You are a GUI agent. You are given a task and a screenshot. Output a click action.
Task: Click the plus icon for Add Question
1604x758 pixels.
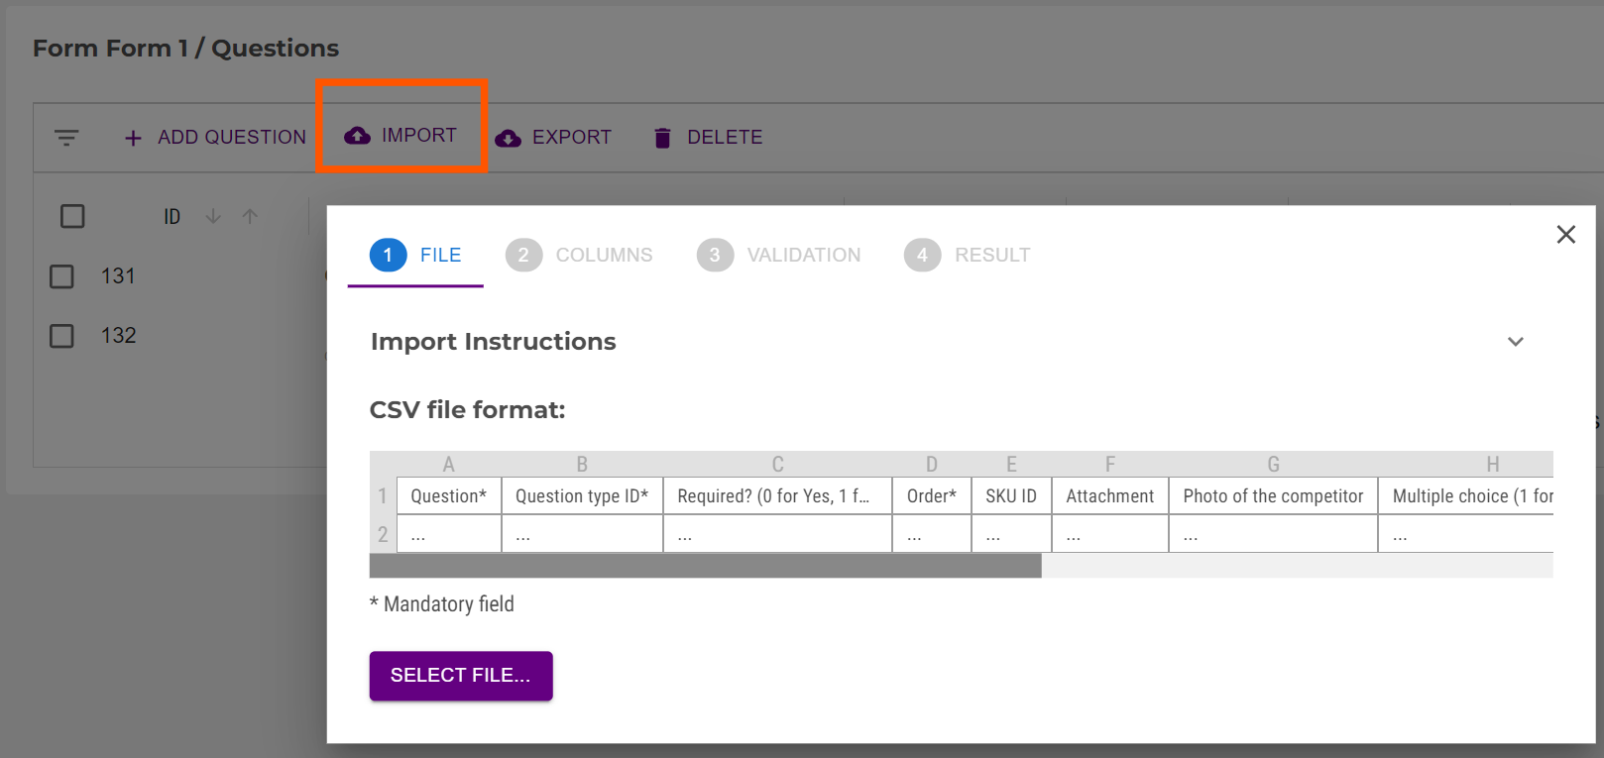pos(133,138)
